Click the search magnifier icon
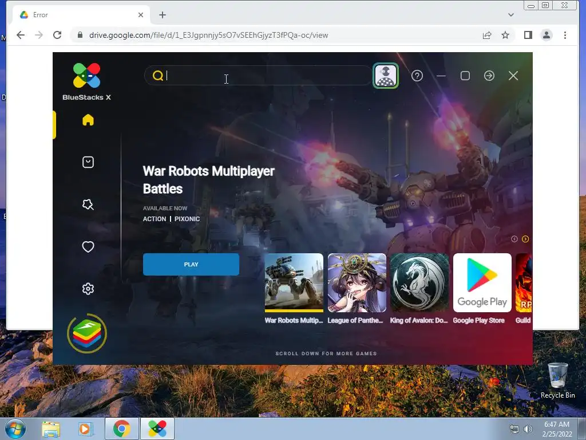 [x=158, y=76]
